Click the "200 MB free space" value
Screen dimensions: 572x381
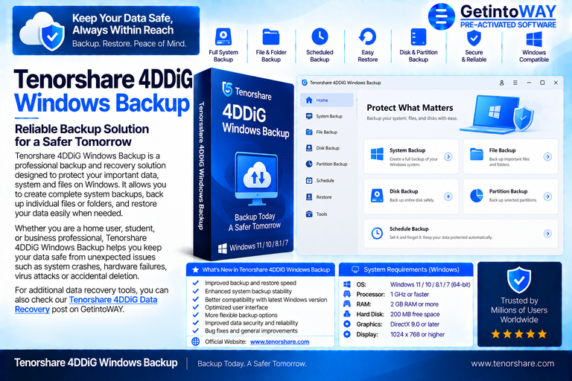click(x=415, y=314)
